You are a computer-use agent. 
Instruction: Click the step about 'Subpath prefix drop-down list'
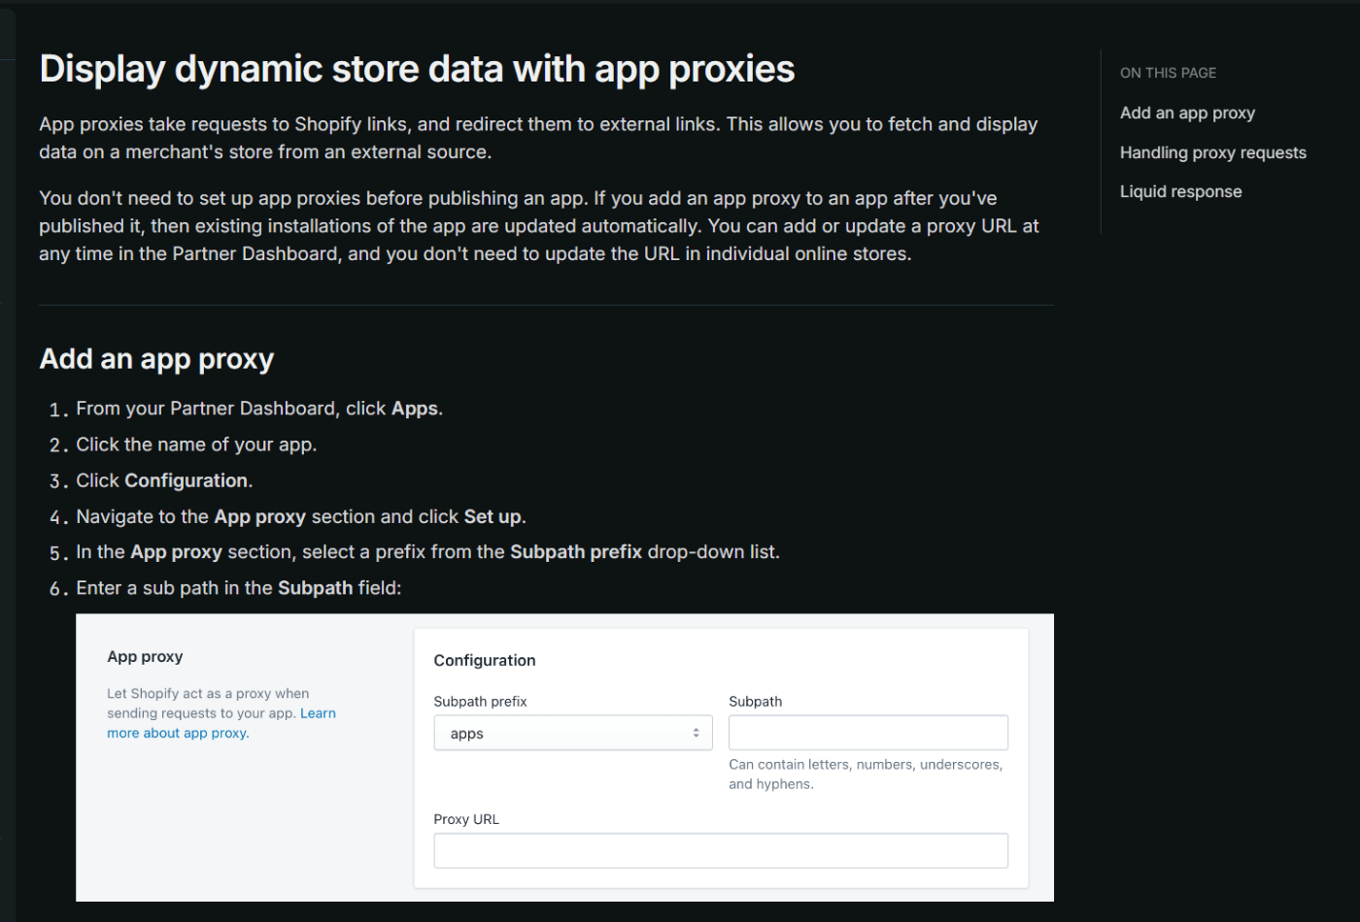coord(427,552)
